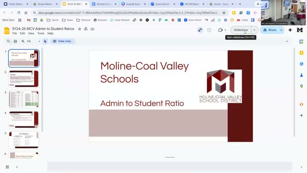Viewport: 307px width, 173px height.
Task: Check the cloud document status icon
Action: coord(93,29)
